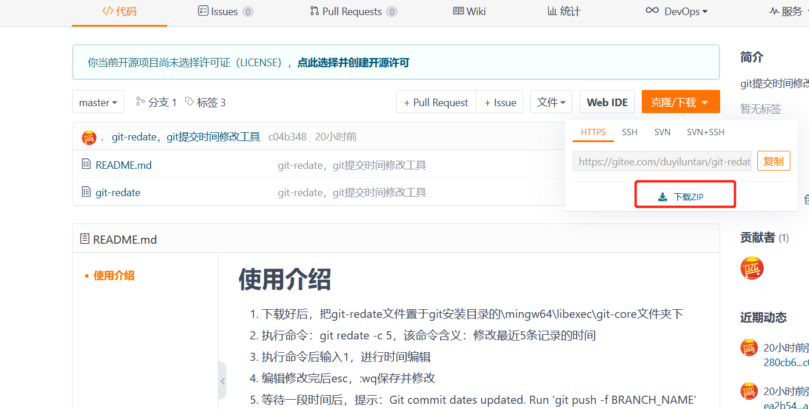The width and height of the screenshot is (809, 409).
Task: Click the 使用介绍 README heading
Action: (285, 279)
